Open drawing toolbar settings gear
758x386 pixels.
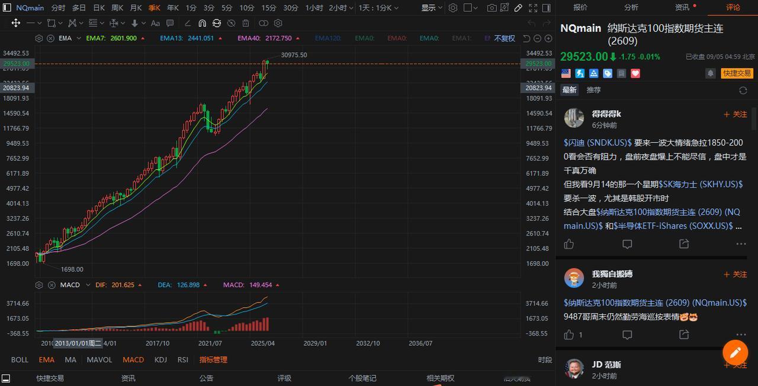click(x=278, y=23)
